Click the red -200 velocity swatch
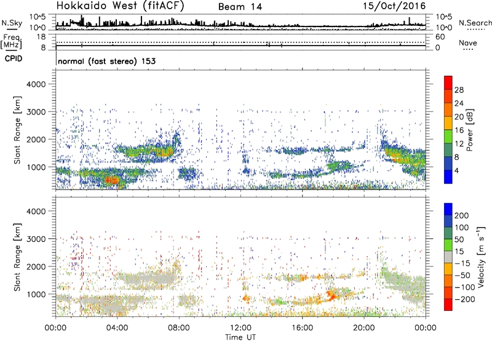Viewport: 492px width, 341px height. coord(448,305)
